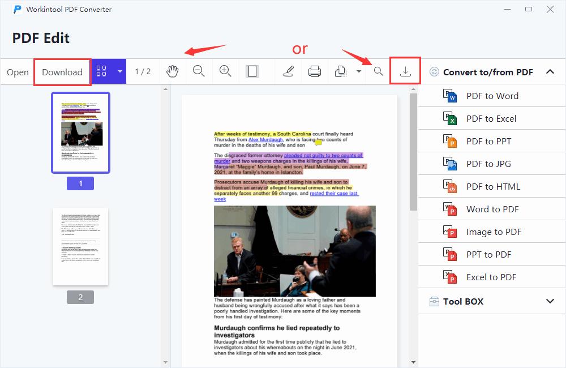This screenshot has width=566, height=368.
Task: Select Image to PDF option
Action: click(494, 232)
